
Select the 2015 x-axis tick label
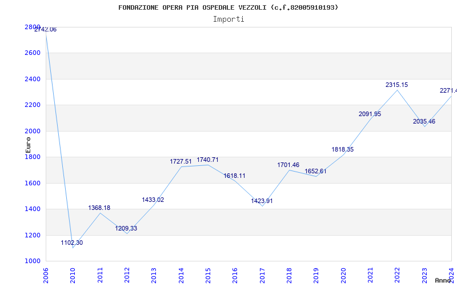208,276
